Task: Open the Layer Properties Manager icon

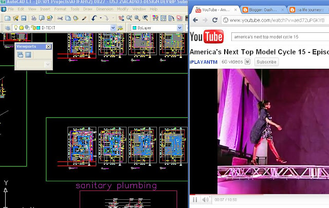Action: click(x=8, y=28)
